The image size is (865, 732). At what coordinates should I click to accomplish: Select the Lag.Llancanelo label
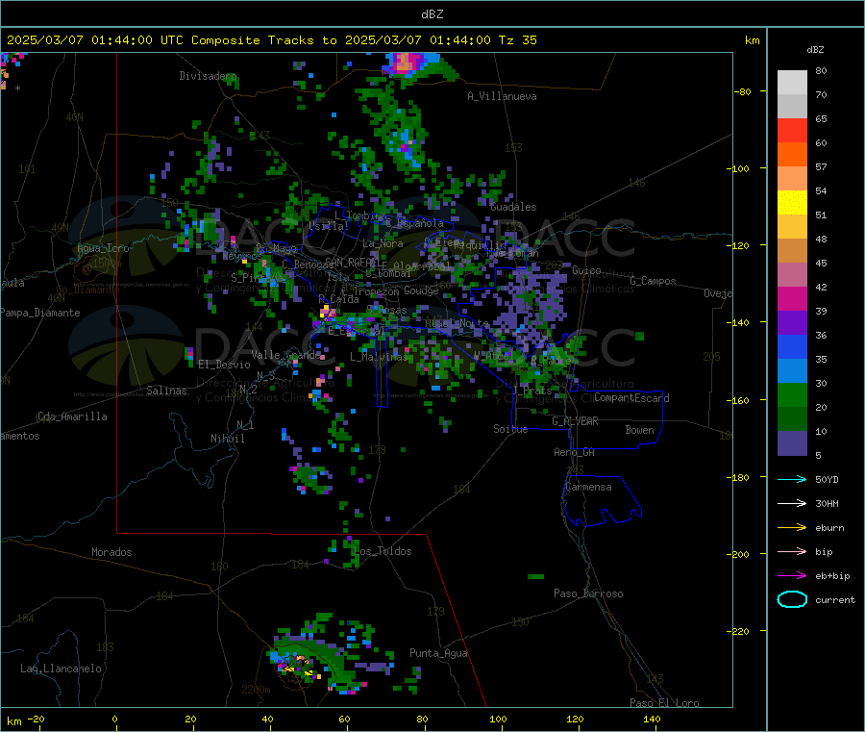(61, 669)
